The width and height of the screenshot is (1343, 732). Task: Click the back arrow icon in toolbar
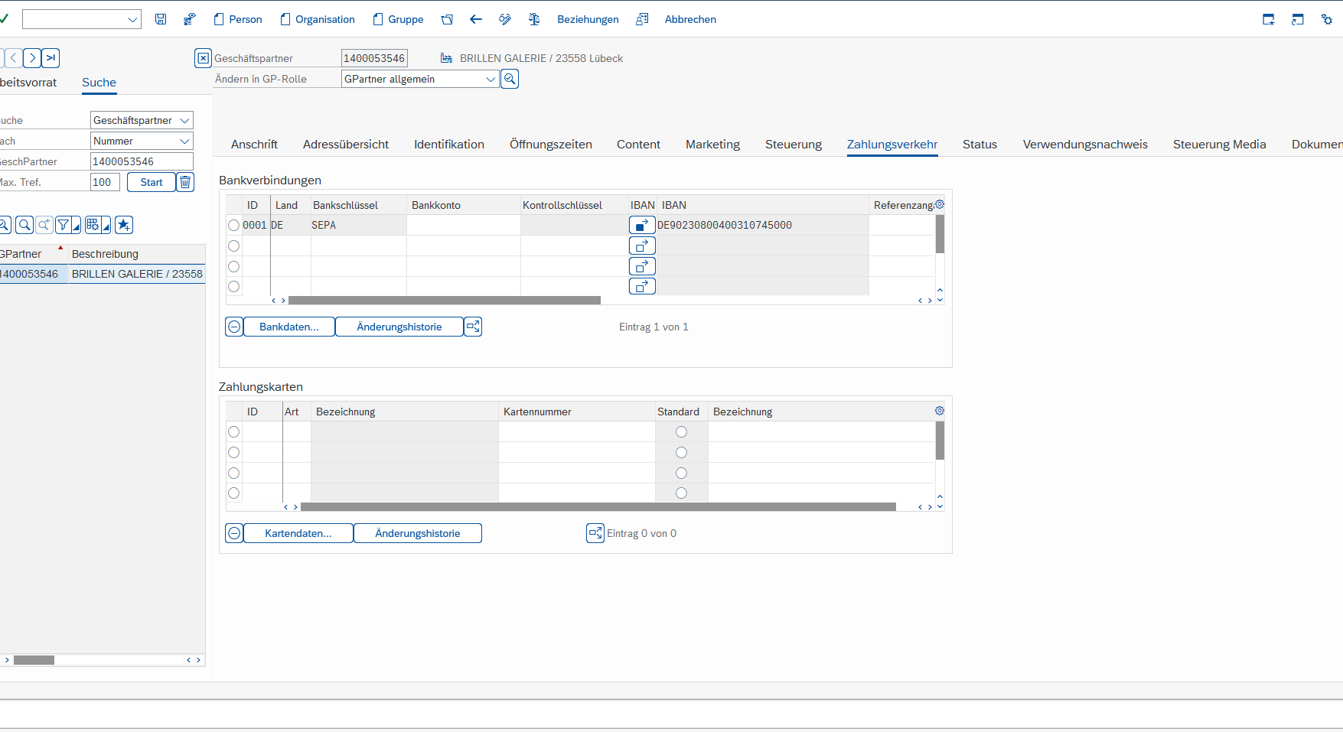coord(476,19)
